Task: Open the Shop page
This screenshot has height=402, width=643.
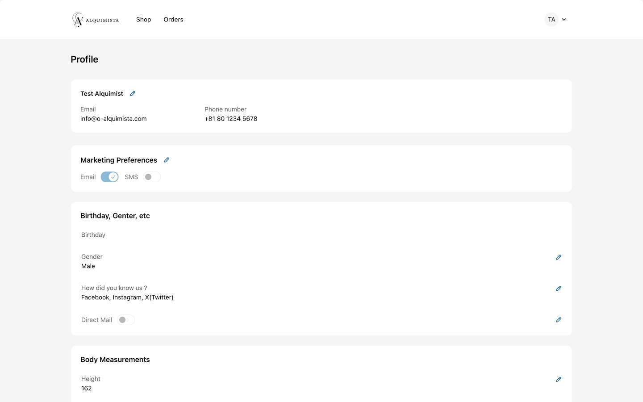Action: (143, 20)
